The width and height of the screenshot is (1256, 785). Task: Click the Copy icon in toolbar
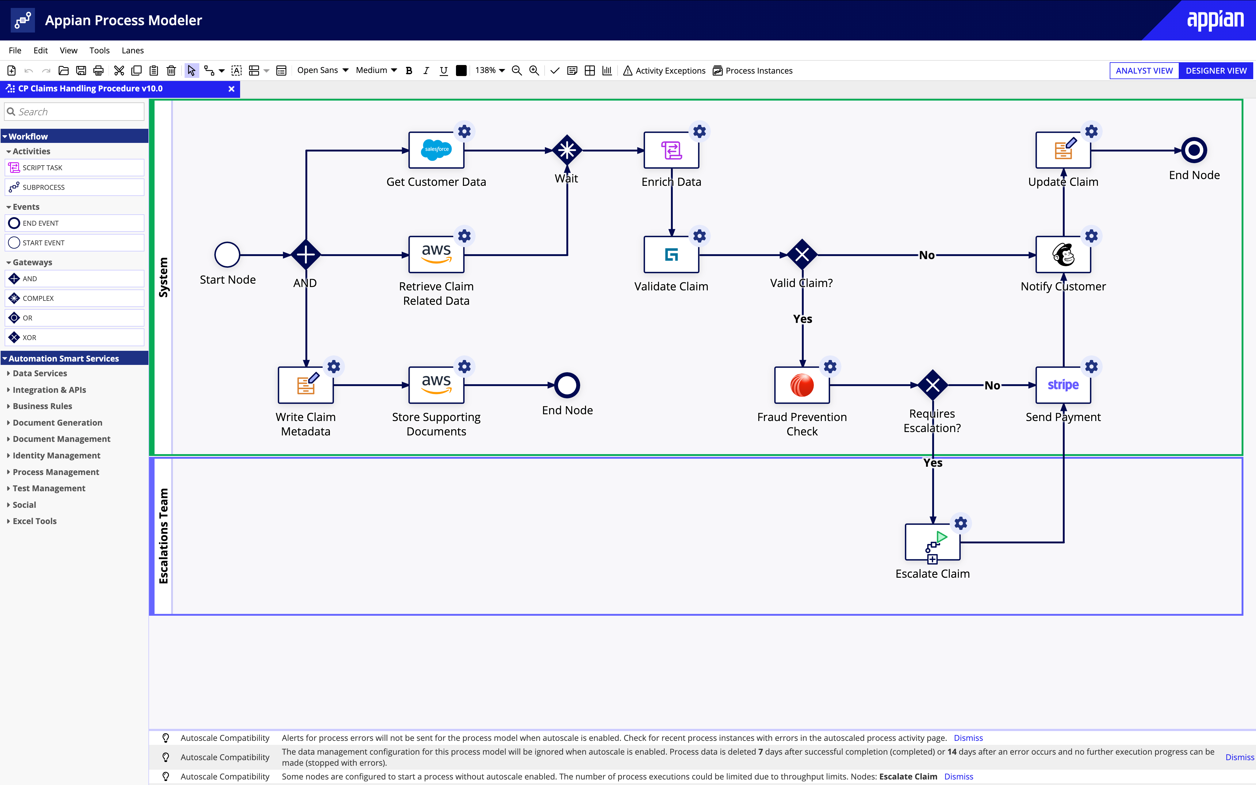(136, 71)
